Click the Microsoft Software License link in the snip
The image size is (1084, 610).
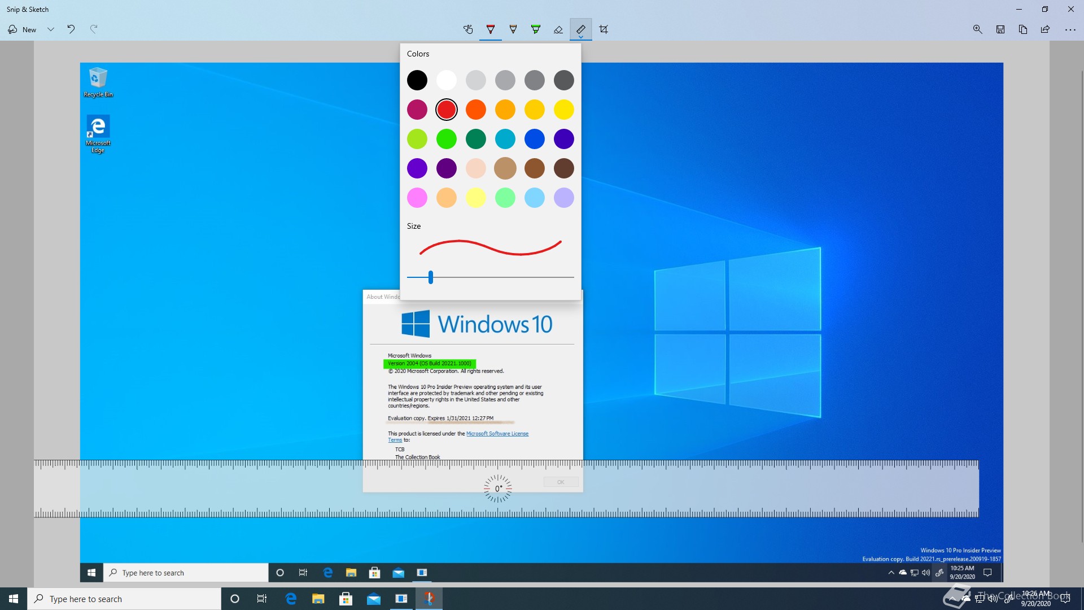497,434
